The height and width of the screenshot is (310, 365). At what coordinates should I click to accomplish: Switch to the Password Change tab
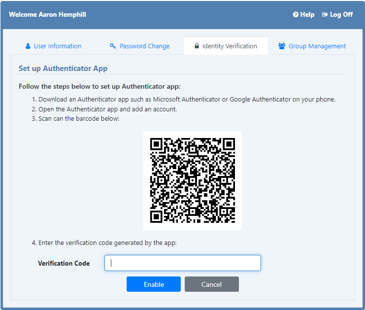coord(140,46)
